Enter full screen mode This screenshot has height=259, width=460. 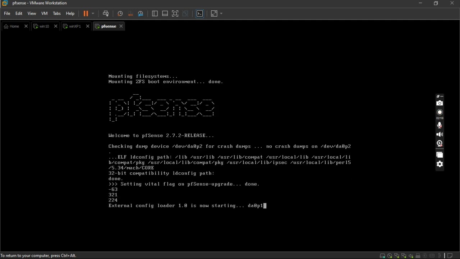pyautogui.click(x=175, y=14)
